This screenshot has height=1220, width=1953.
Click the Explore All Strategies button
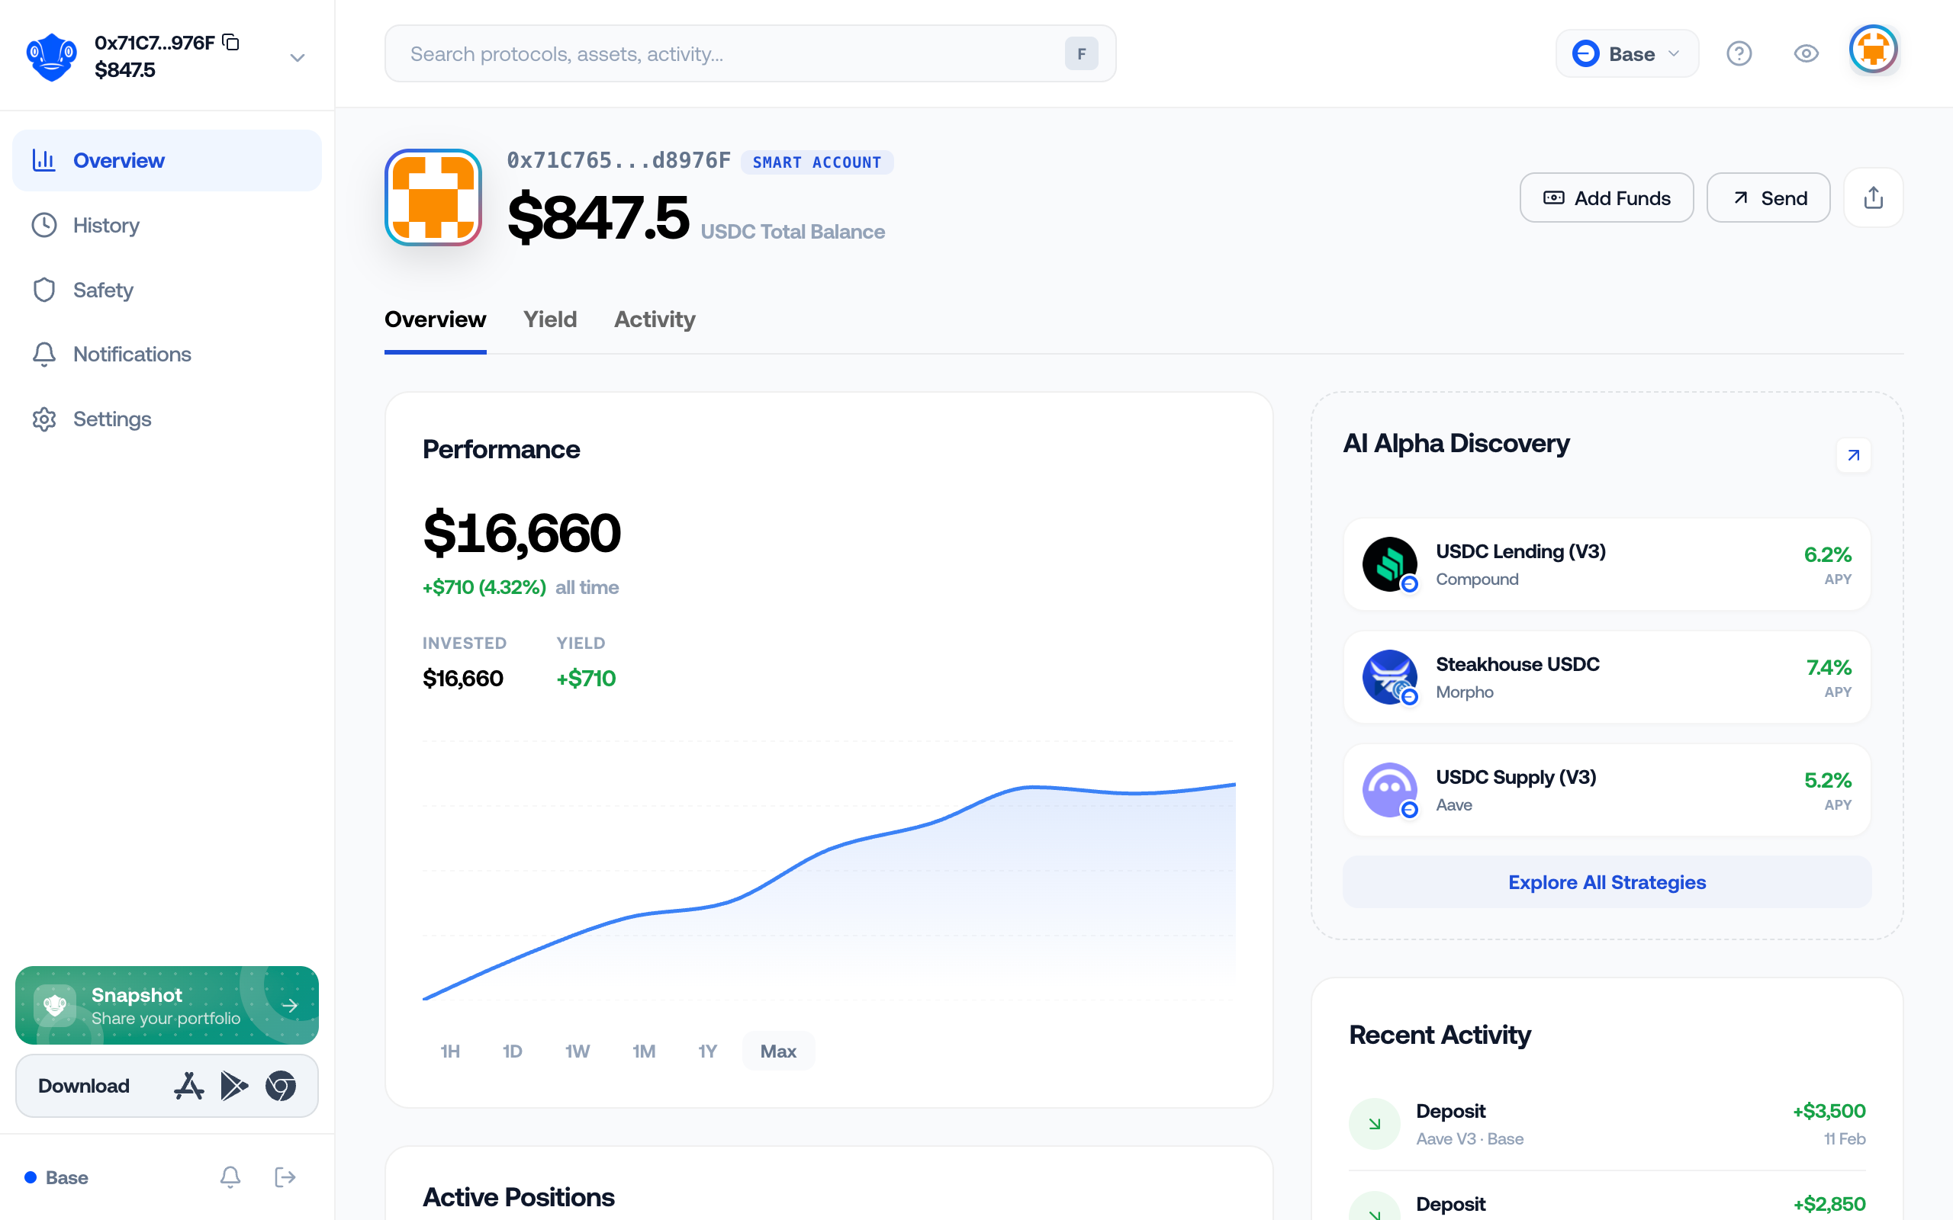click(1606, 882)
